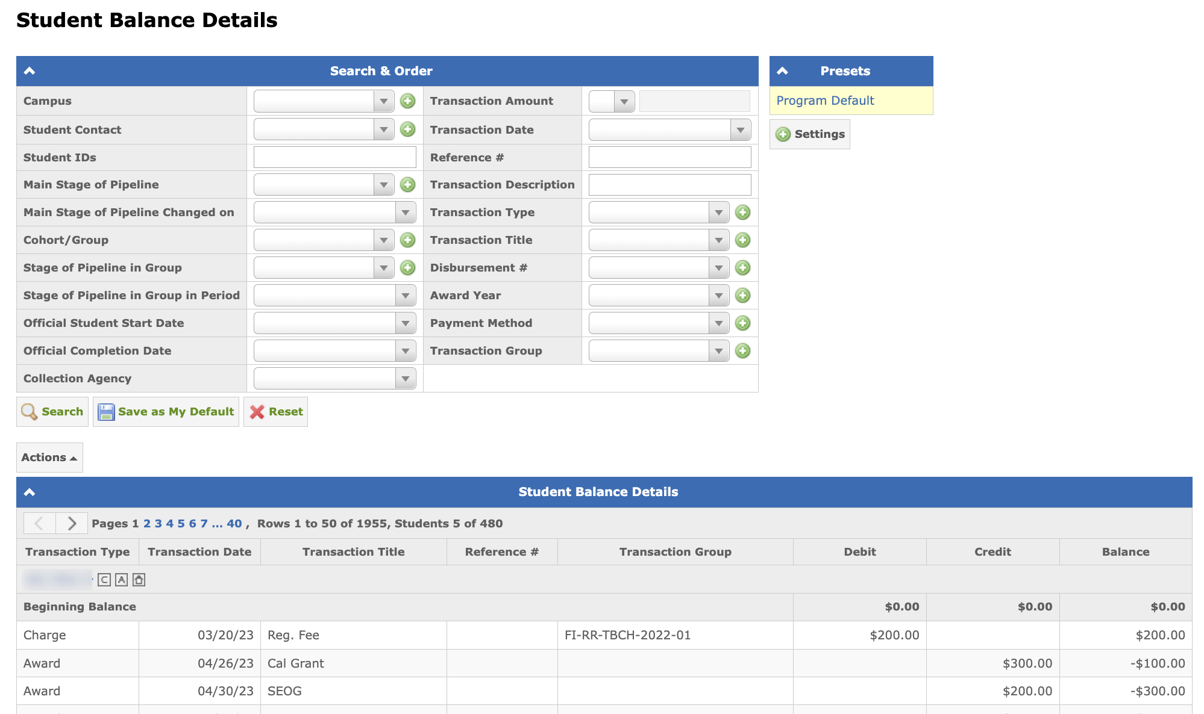The height and width of the screenshot is (714, 1204).
Task: Click the plus icon beside Award Year
Action: [x=743, y=296]
